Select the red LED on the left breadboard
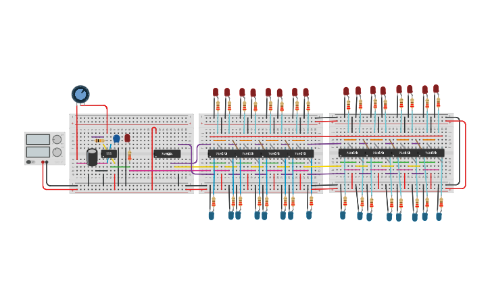 pos(127,138)
